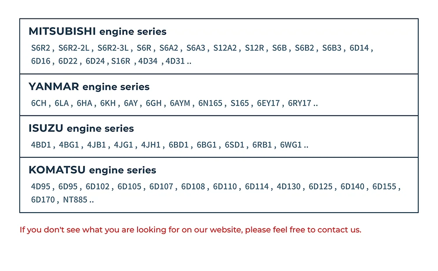Click the red contact us notice

(191, 230)
